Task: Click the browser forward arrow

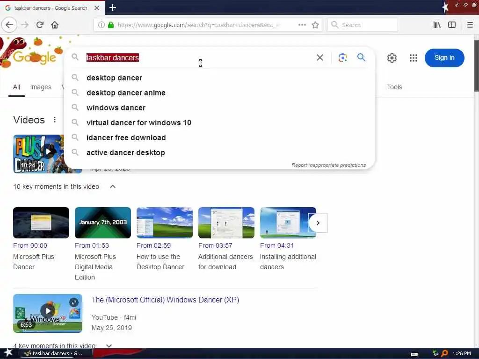Action: click(25, 25)
